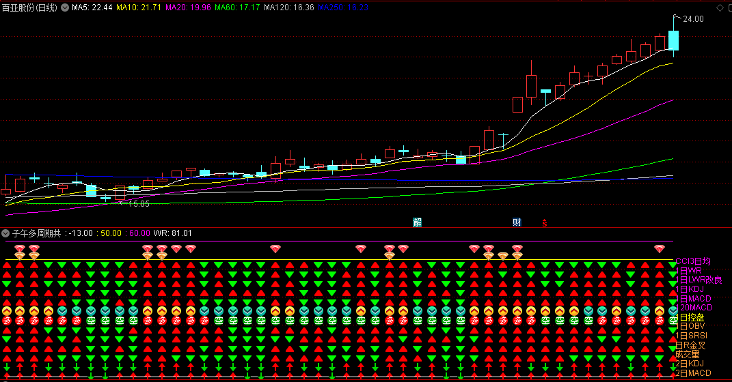
Task: Click the 成交量 row label
Action: click(x=687, y=354)
